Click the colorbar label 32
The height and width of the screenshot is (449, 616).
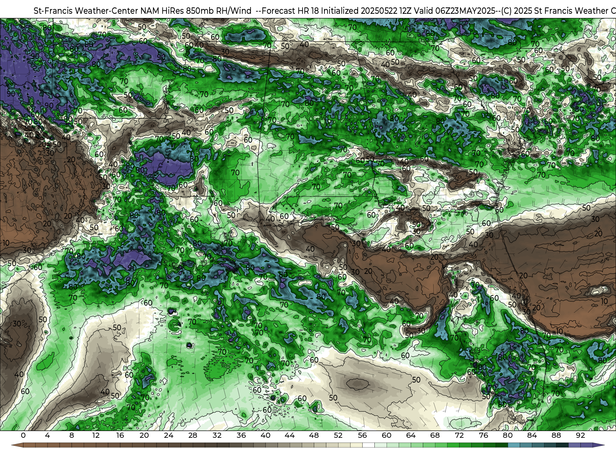tap(217, 435)
